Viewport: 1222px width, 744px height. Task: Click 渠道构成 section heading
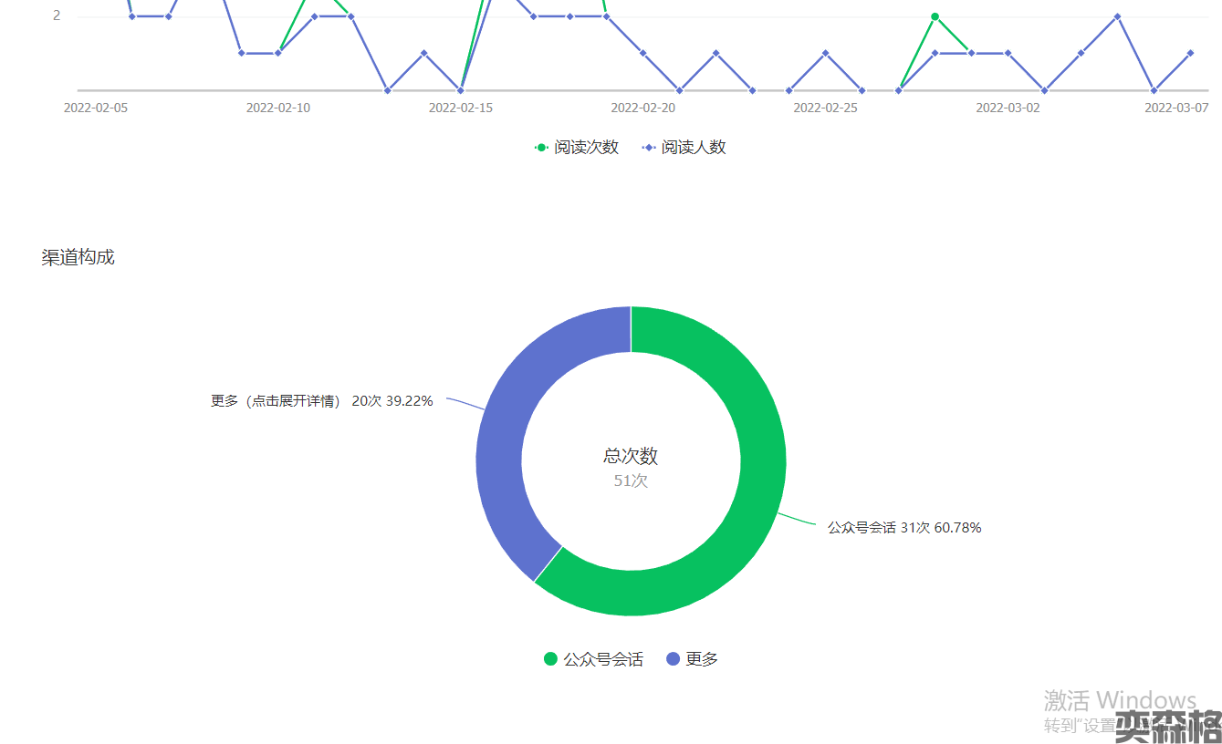pos(78,257)
